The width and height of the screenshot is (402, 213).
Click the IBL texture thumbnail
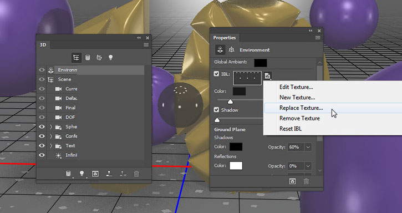247,78
